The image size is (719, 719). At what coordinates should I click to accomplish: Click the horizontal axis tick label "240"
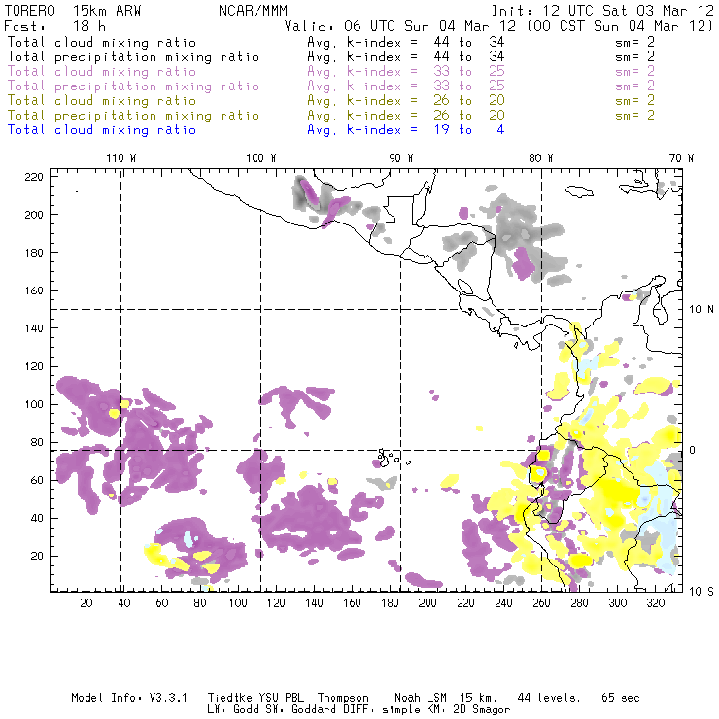click(x=503, y=602)
